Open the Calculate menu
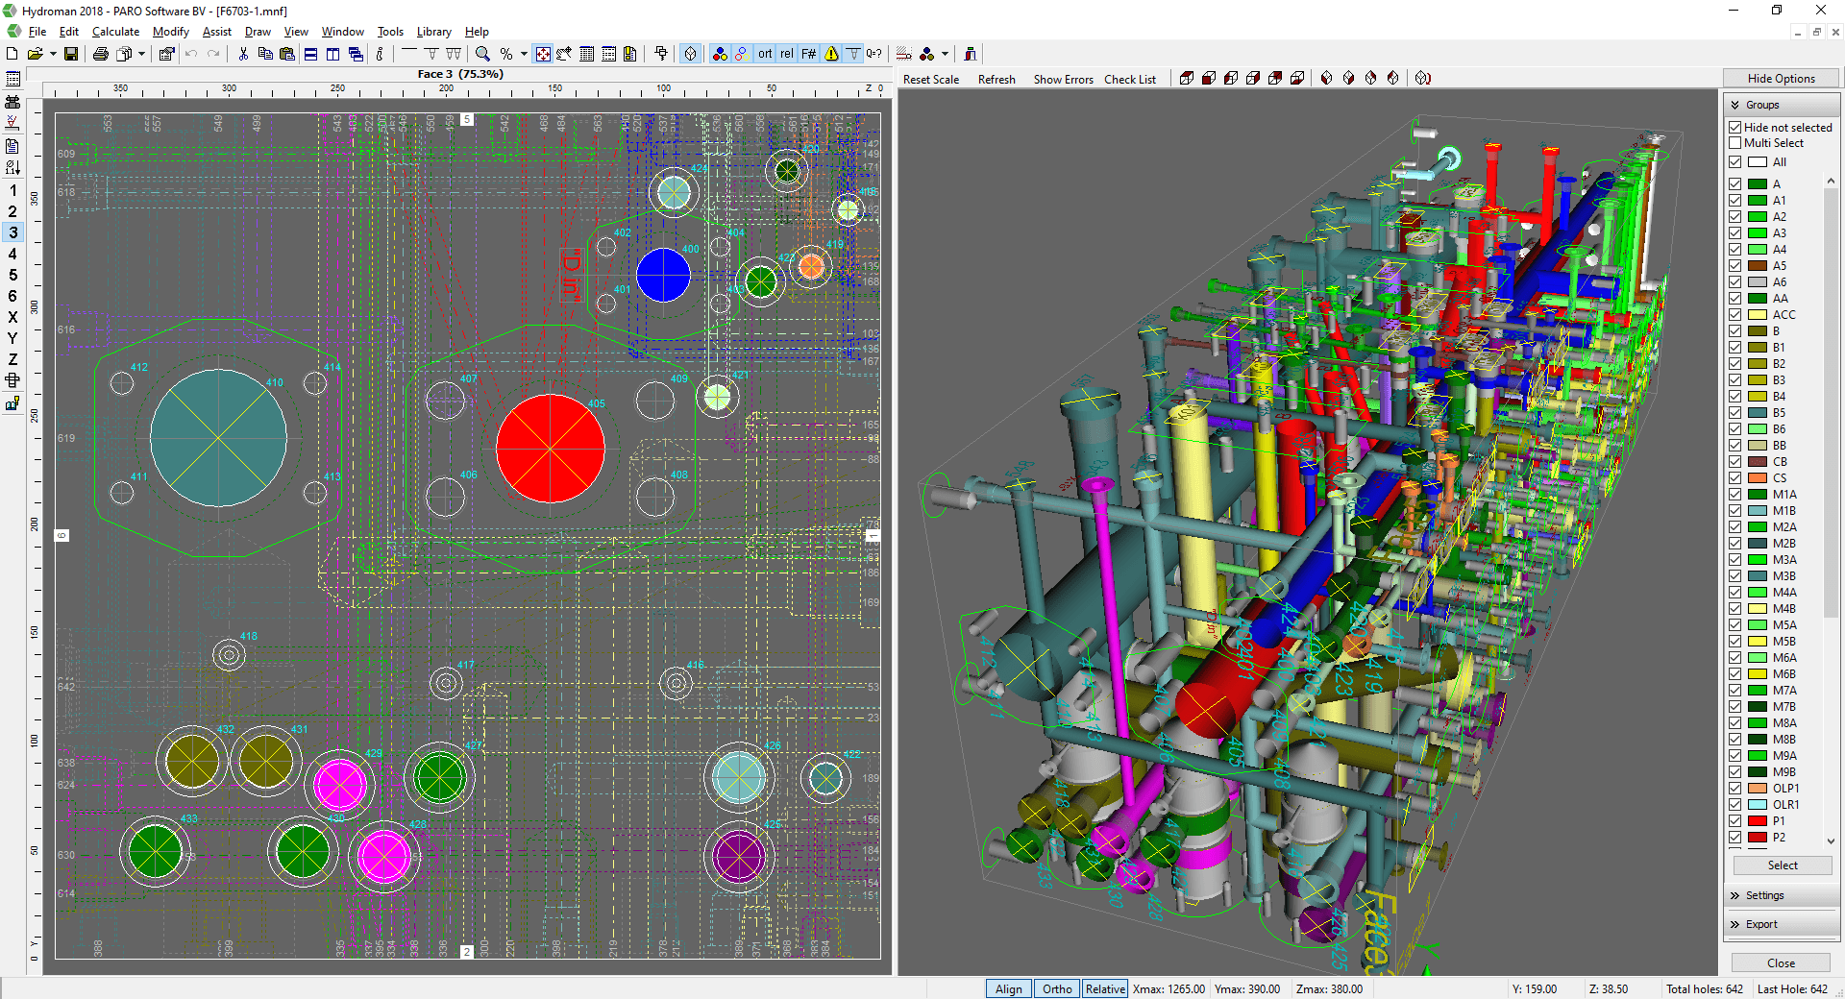 115,32
